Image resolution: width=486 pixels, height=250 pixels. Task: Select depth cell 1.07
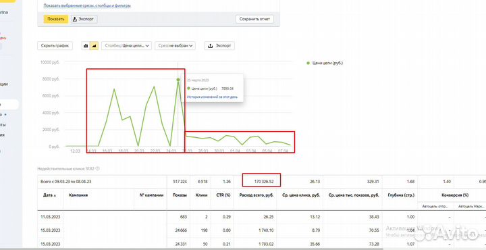[x=410, y=244]
